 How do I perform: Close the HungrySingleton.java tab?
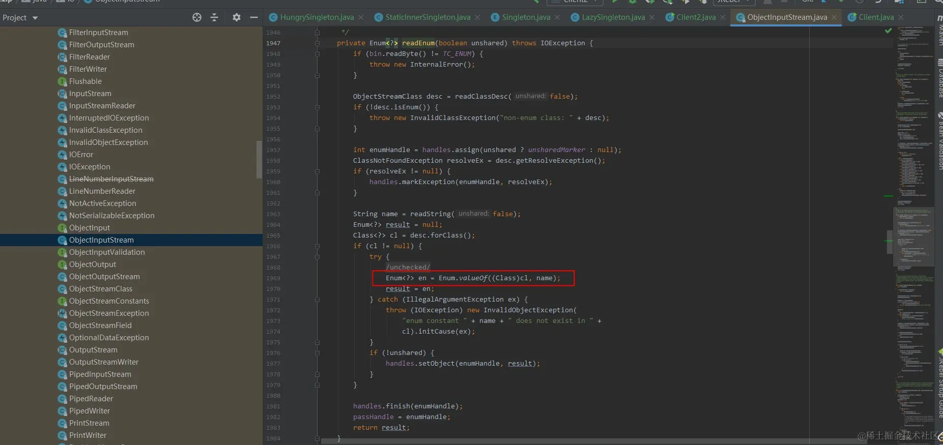(361, 17)
